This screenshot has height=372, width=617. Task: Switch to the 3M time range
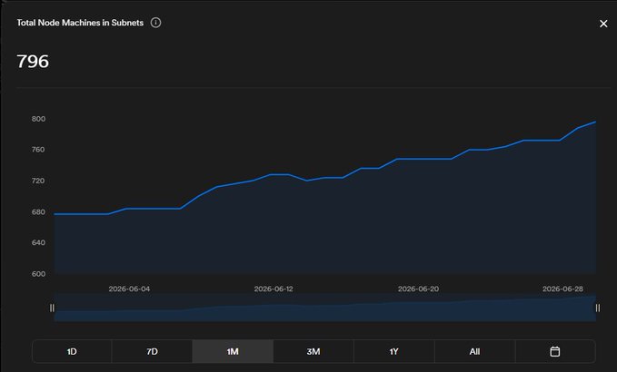pos(313,351)
